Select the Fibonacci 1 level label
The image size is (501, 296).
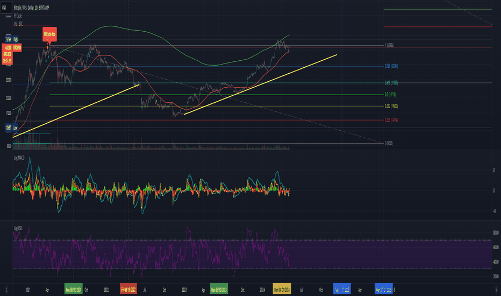389,45
